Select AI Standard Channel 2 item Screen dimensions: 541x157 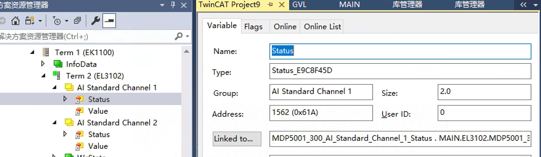[117, 123]
